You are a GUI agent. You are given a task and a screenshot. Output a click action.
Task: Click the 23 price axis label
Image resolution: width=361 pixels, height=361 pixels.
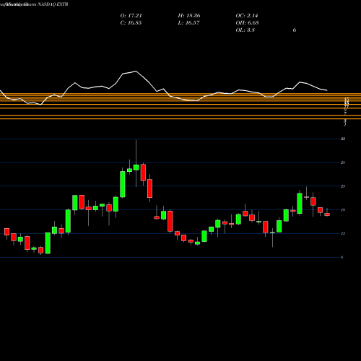[343, 186]
